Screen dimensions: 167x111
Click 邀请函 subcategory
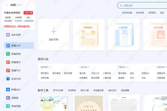[121, 78]
